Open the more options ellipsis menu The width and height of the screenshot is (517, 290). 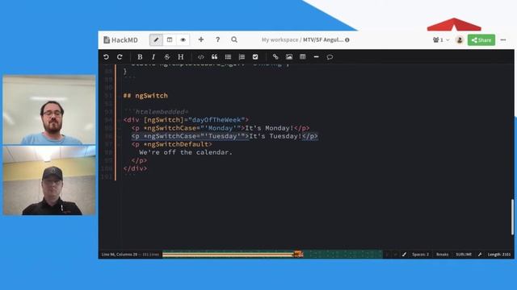click(503, 39)
